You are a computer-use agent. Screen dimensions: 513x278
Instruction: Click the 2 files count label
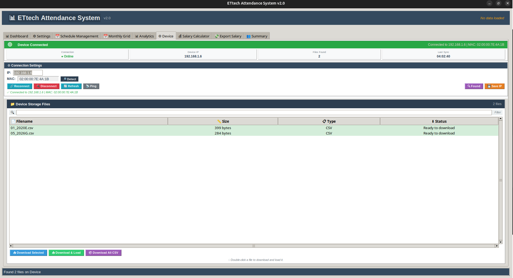click(x=497, y=104)
